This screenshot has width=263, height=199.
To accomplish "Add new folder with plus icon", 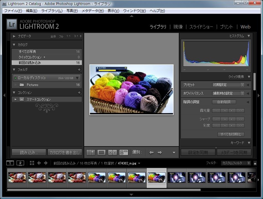I will tap(79, 70).
